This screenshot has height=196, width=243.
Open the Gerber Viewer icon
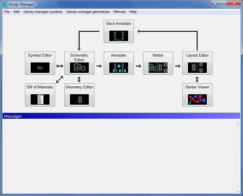(x=197, y=99)
